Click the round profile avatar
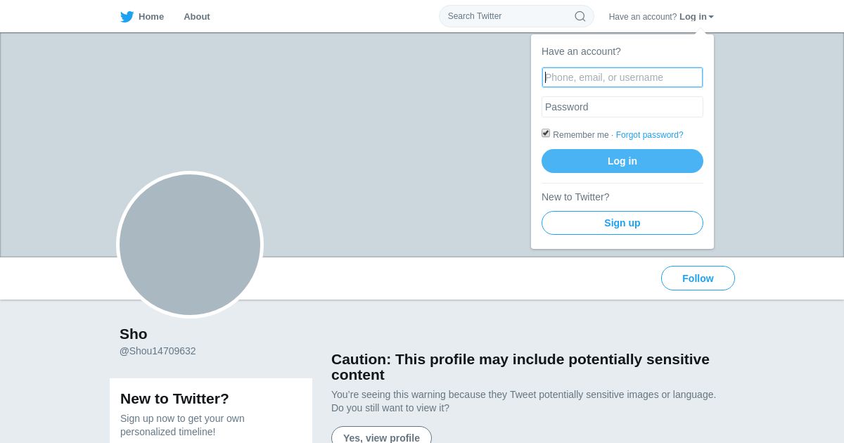This screenshot has height=443, width=844. click(x=190, y=245)
